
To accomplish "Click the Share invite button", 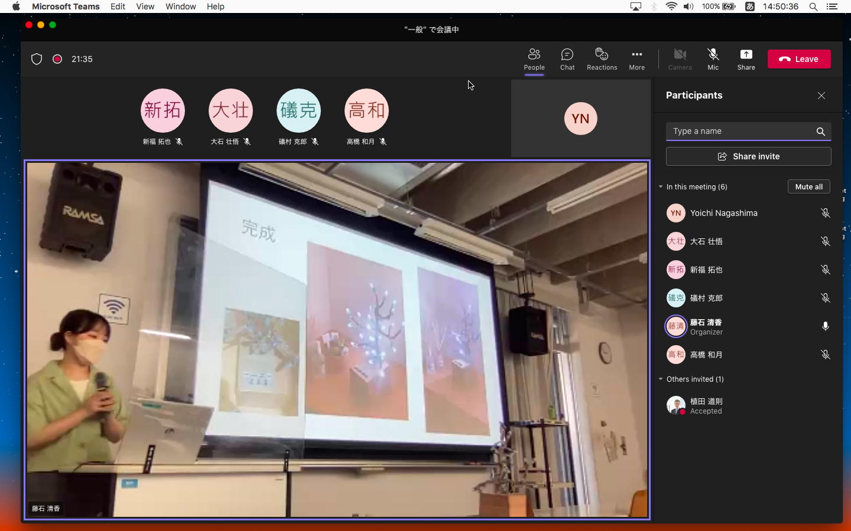I will [748, 156].
